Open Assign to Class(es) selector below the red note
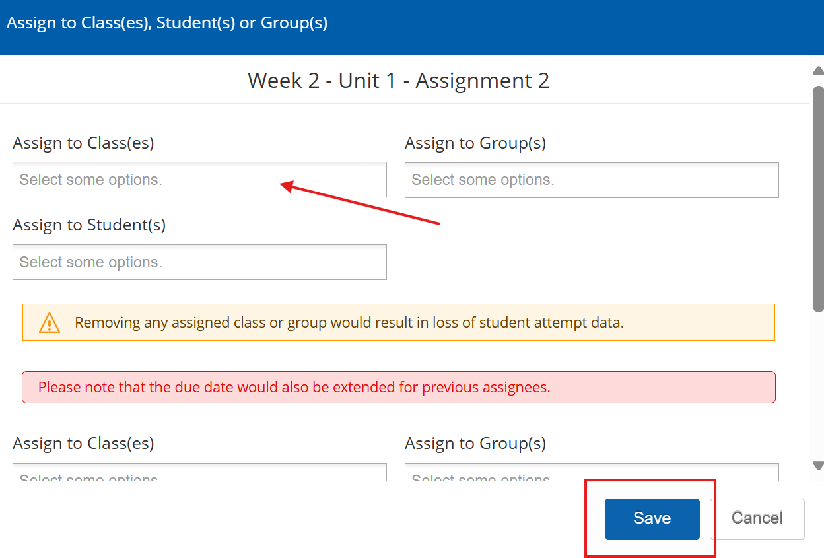This screenshot has width=824, height=558. [199, 473]
